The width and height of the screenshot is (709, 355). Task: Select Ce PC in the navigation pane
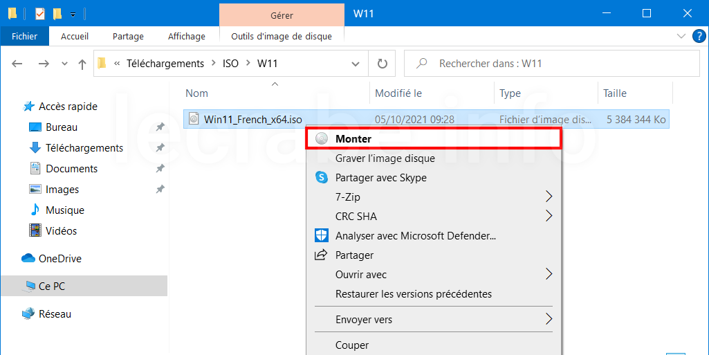84,286
